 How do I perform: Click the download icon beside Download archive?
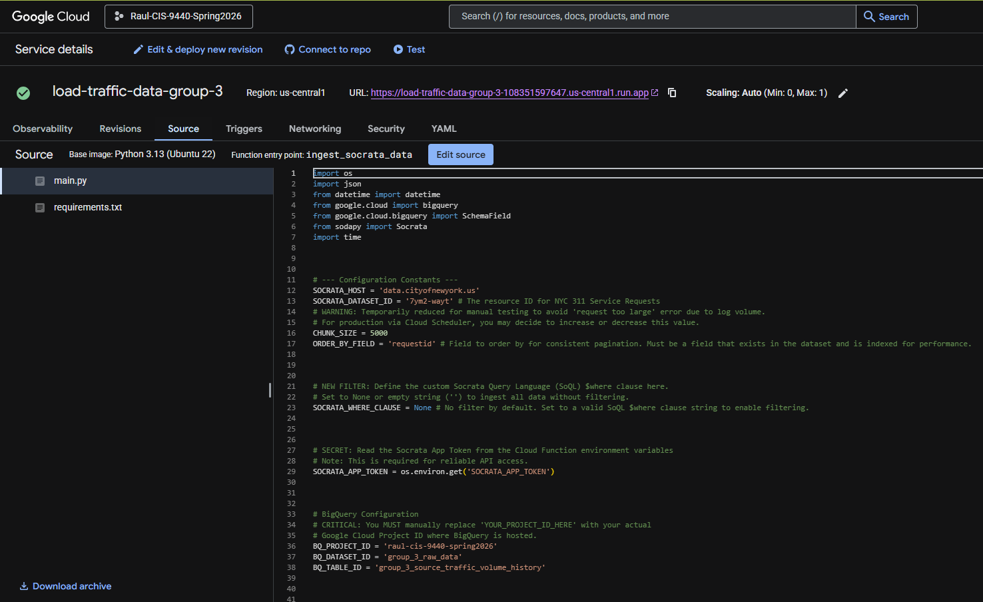pos(24,586)
